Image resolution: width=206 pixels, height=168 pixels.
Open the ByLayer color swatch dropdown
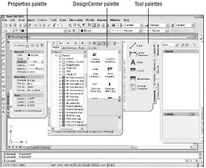94,30
